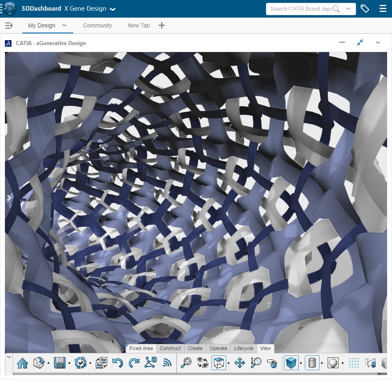Open the graph network node icon

(151, 362)
